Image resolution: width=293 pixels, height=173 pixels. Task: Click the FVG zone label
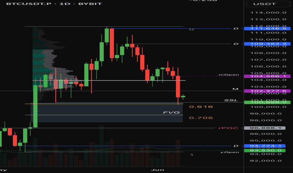coord(171,112)
